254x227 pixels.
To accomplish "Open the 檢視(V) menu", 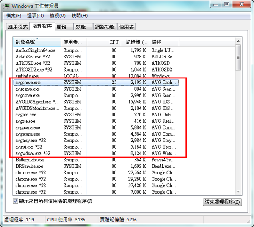I will point(58,16).
